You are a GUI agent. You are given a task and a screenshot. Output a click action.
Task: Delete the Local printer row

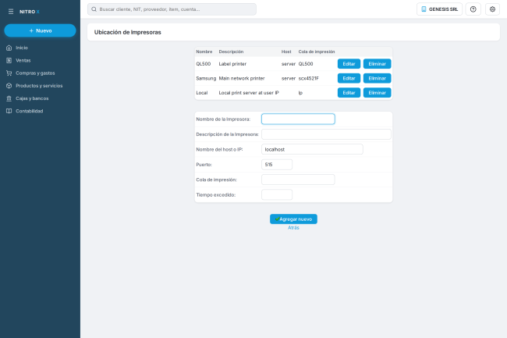tap(377, 93)
